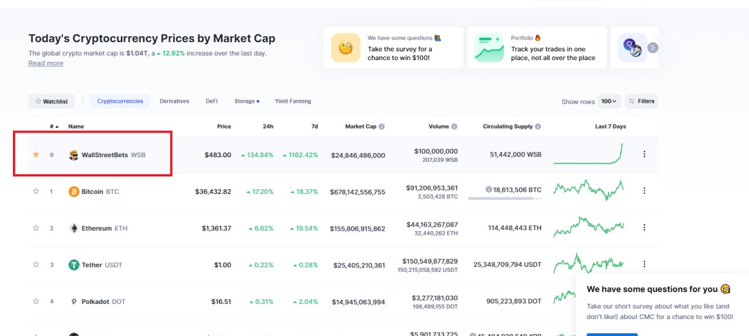This screenshot has height=336, width=749.
Task: Unstar WallStreetBets from the watchlist
Action: tap(36, 154)
